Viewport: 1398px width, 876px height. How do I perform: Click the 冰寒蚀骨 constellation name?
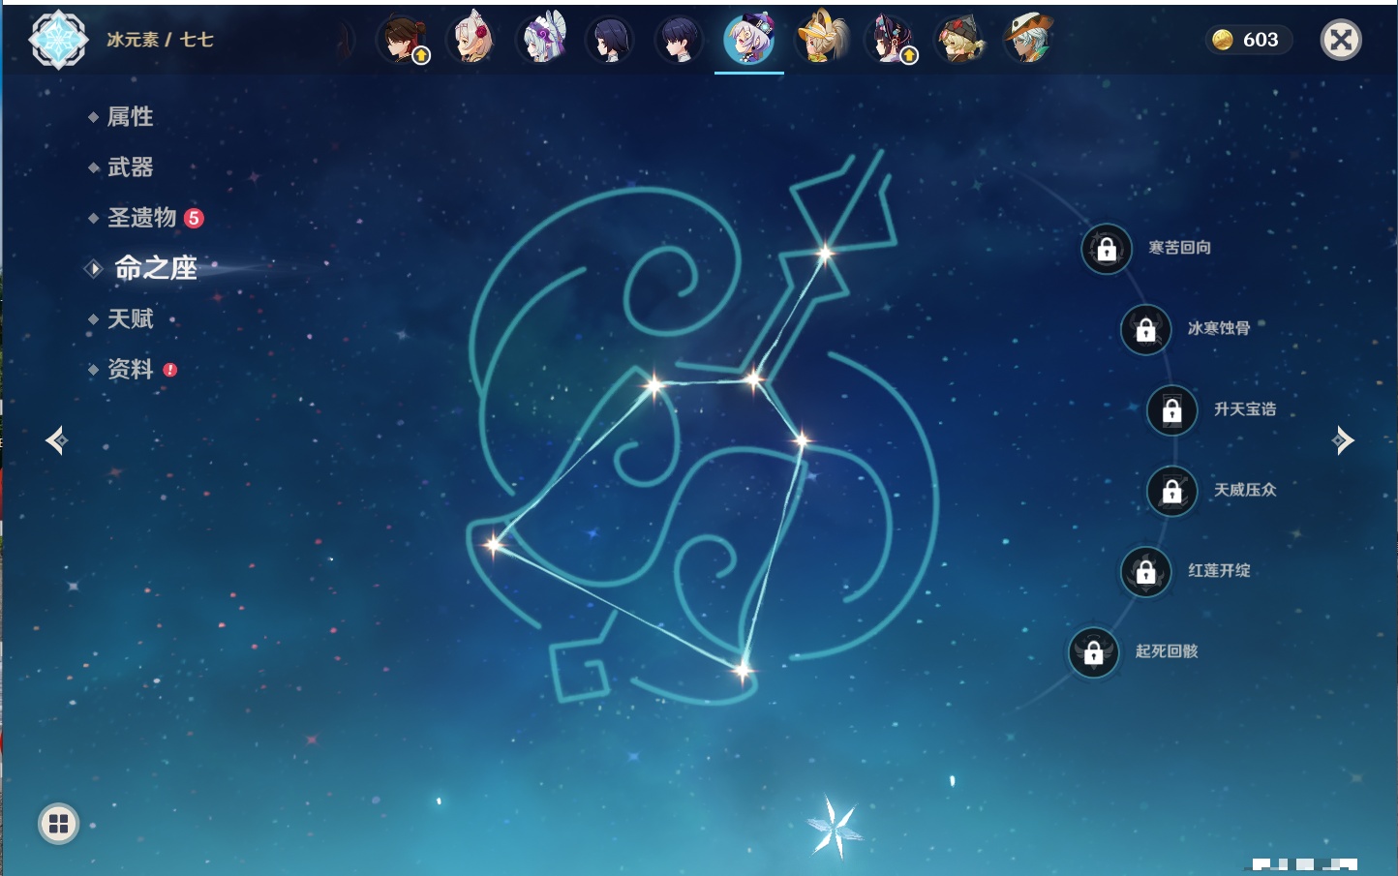coord(1219,328)
